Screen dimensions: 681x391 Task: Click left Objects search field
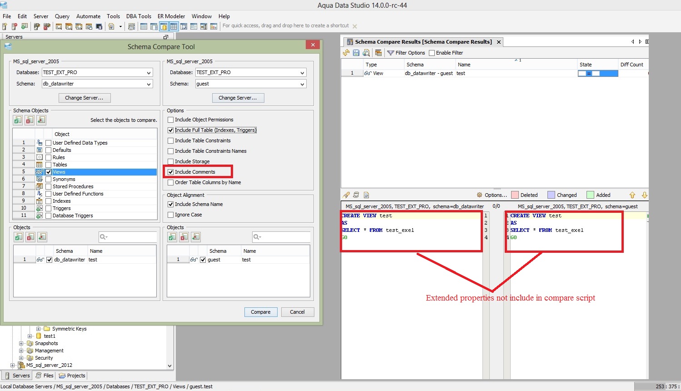128,237
